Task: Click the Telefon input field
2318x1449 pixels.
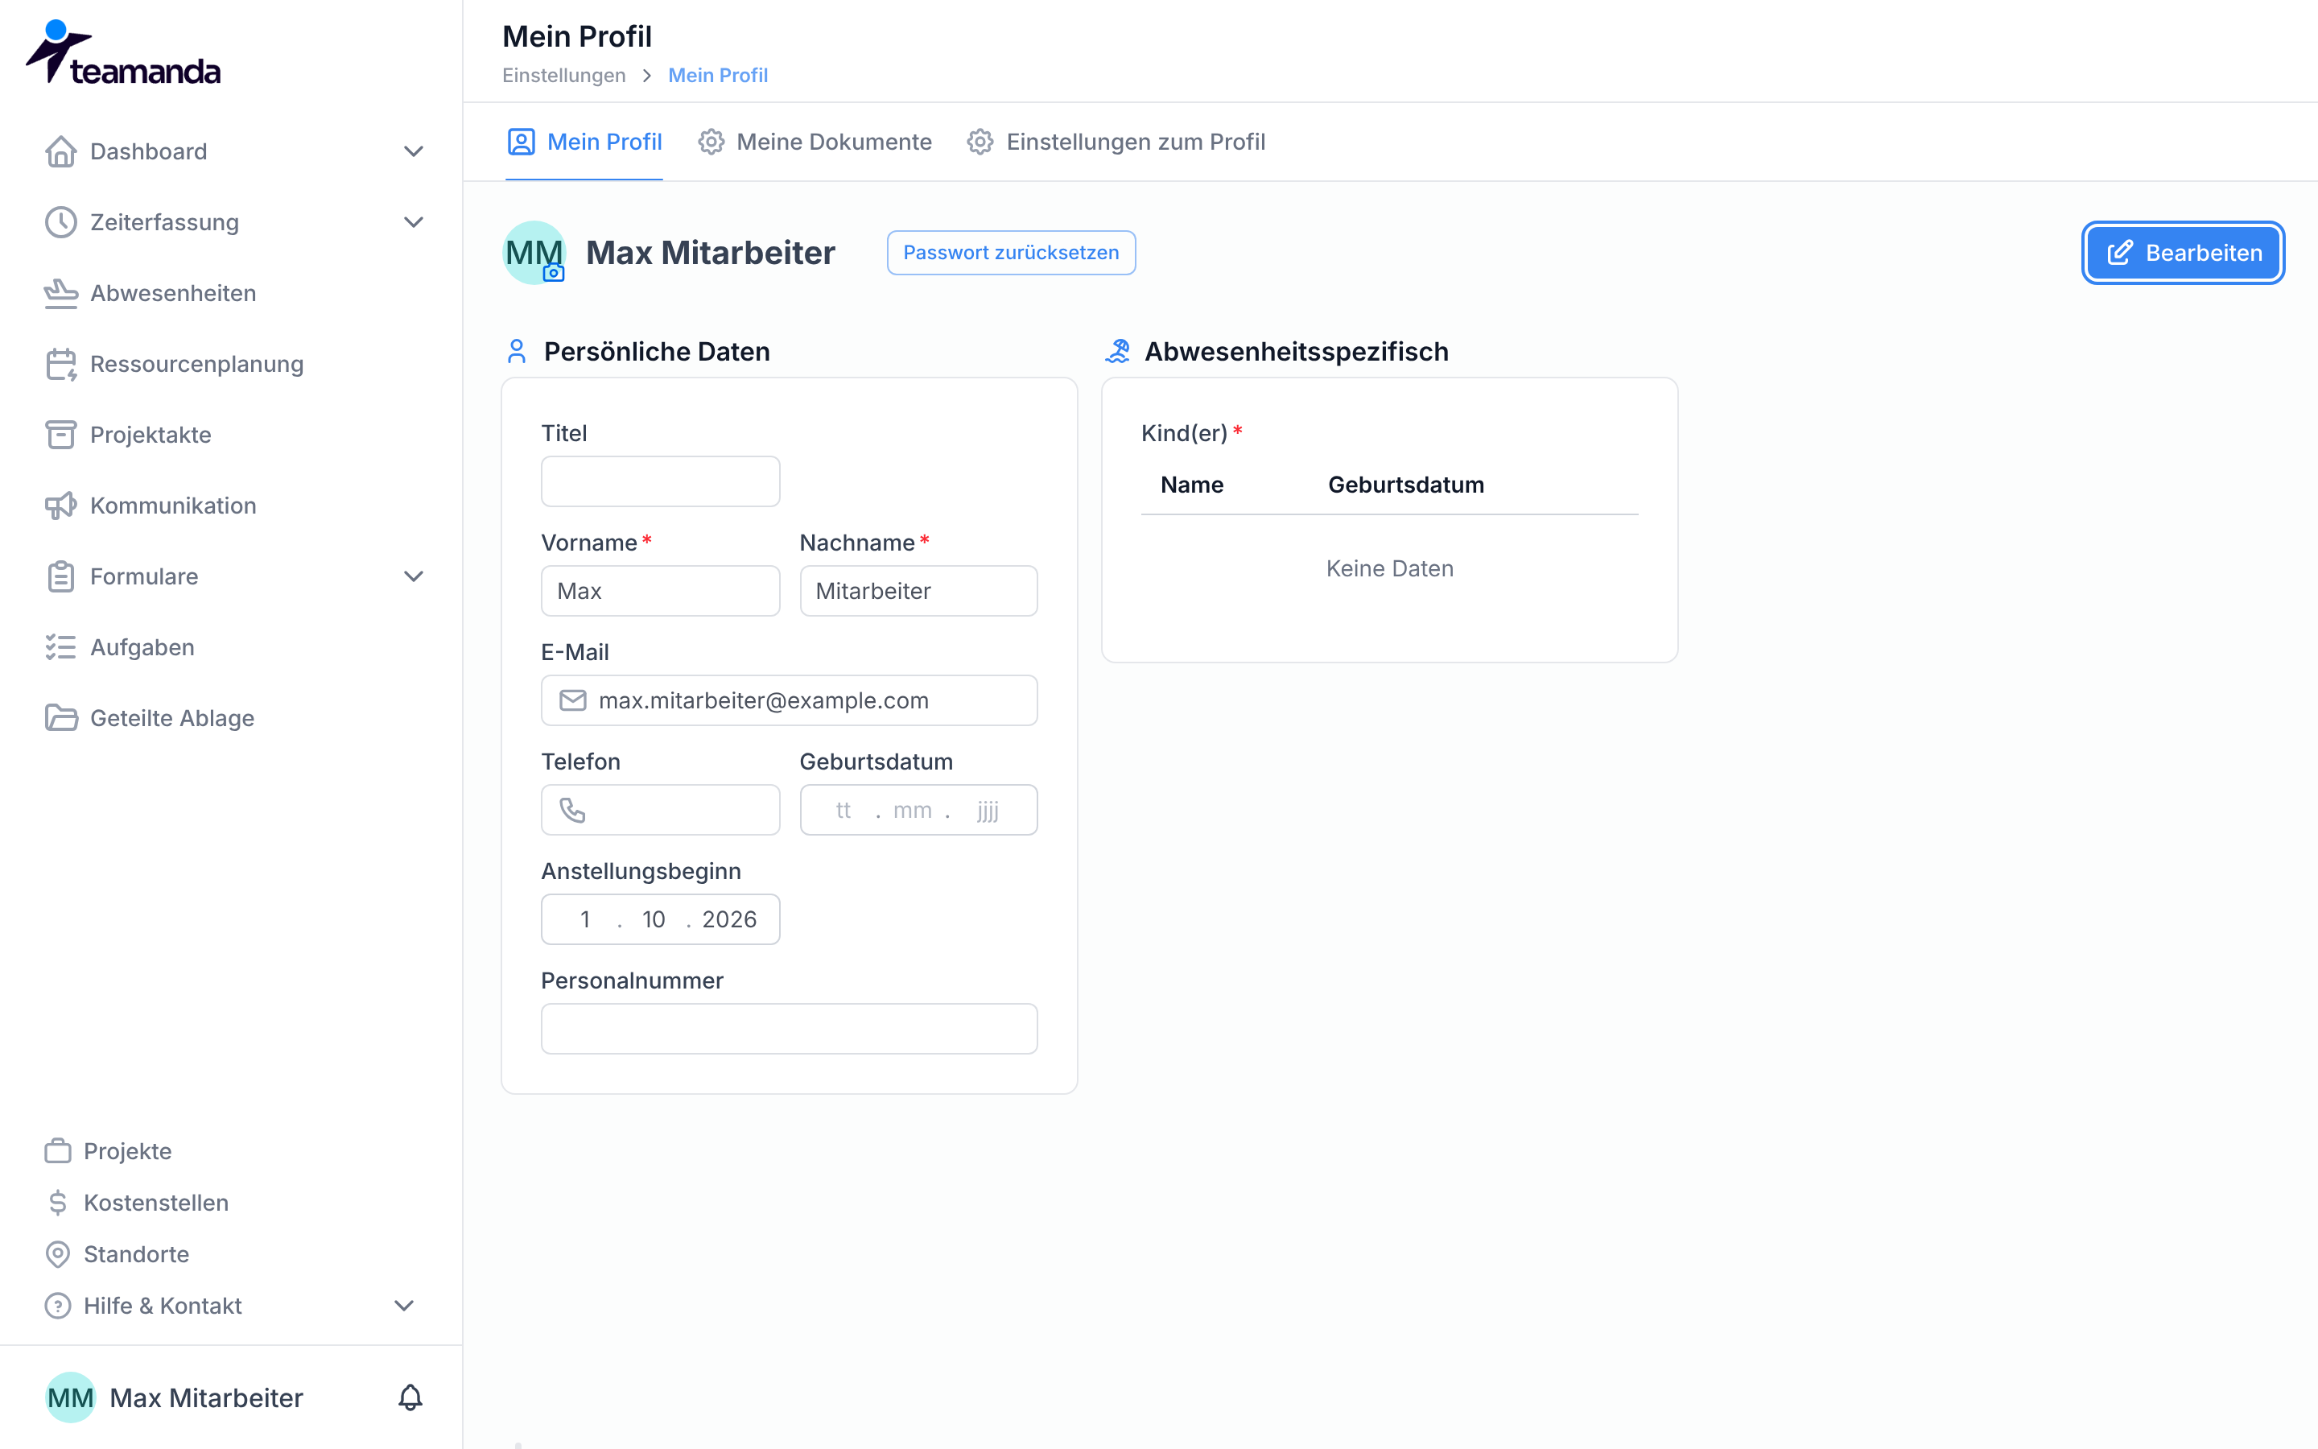Action: point(660,810)
